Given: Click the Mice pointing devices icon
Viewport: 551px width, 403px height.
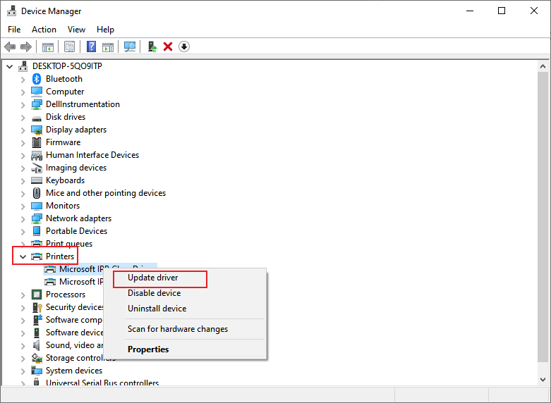Looking at the screenshot, I should tap(37, 193).
